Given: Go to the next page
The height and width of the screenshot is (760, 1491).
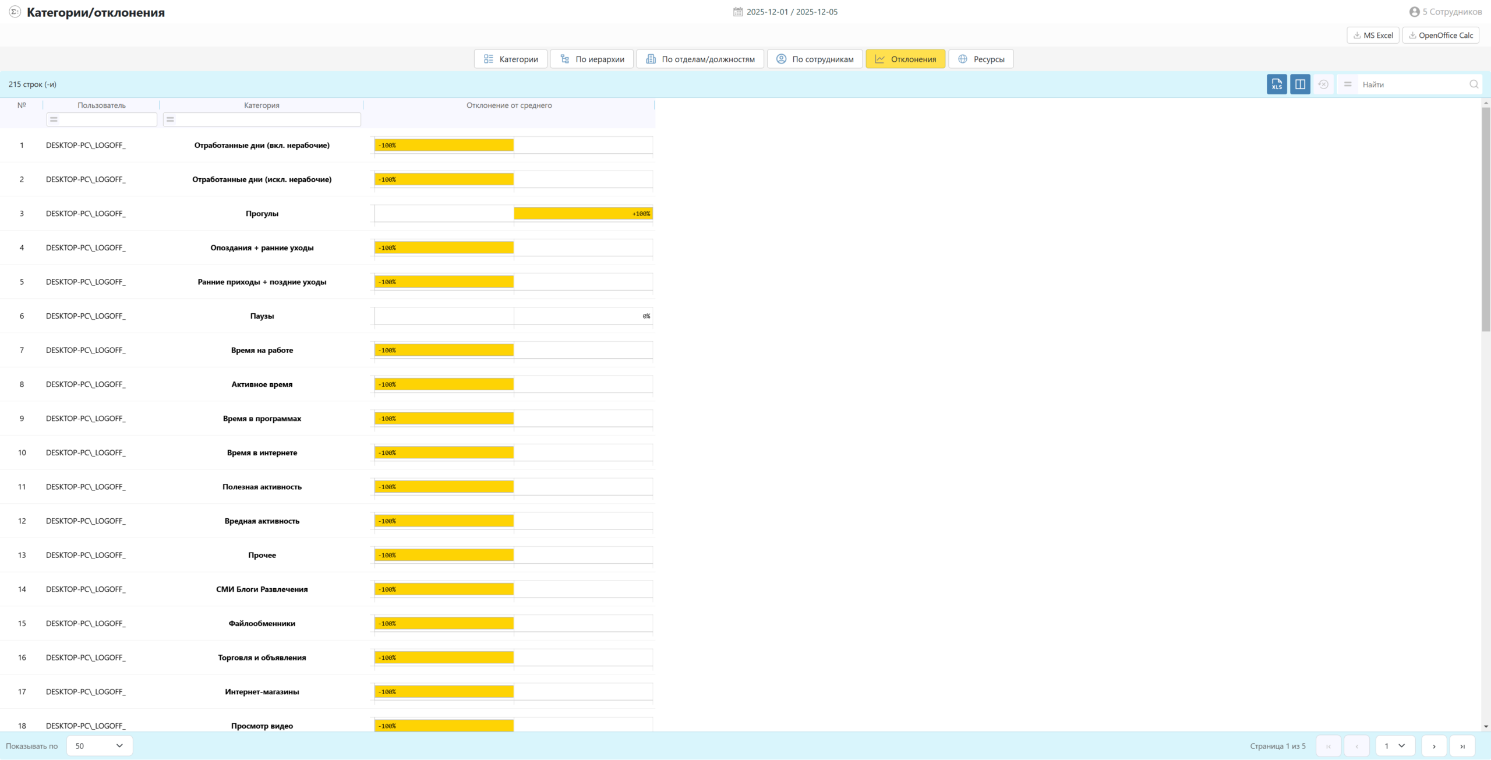Looking at the screenshot, I should coord(1434,746).
